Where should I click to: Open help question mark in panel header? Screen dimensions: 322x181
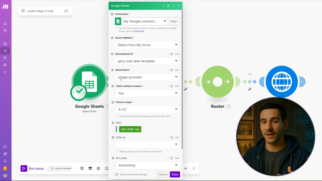tap(173, 6)
